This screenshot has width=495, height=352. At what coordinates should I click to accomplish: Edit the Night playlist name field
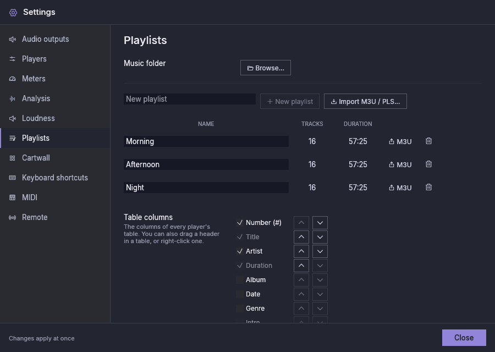tap(206, 188)
